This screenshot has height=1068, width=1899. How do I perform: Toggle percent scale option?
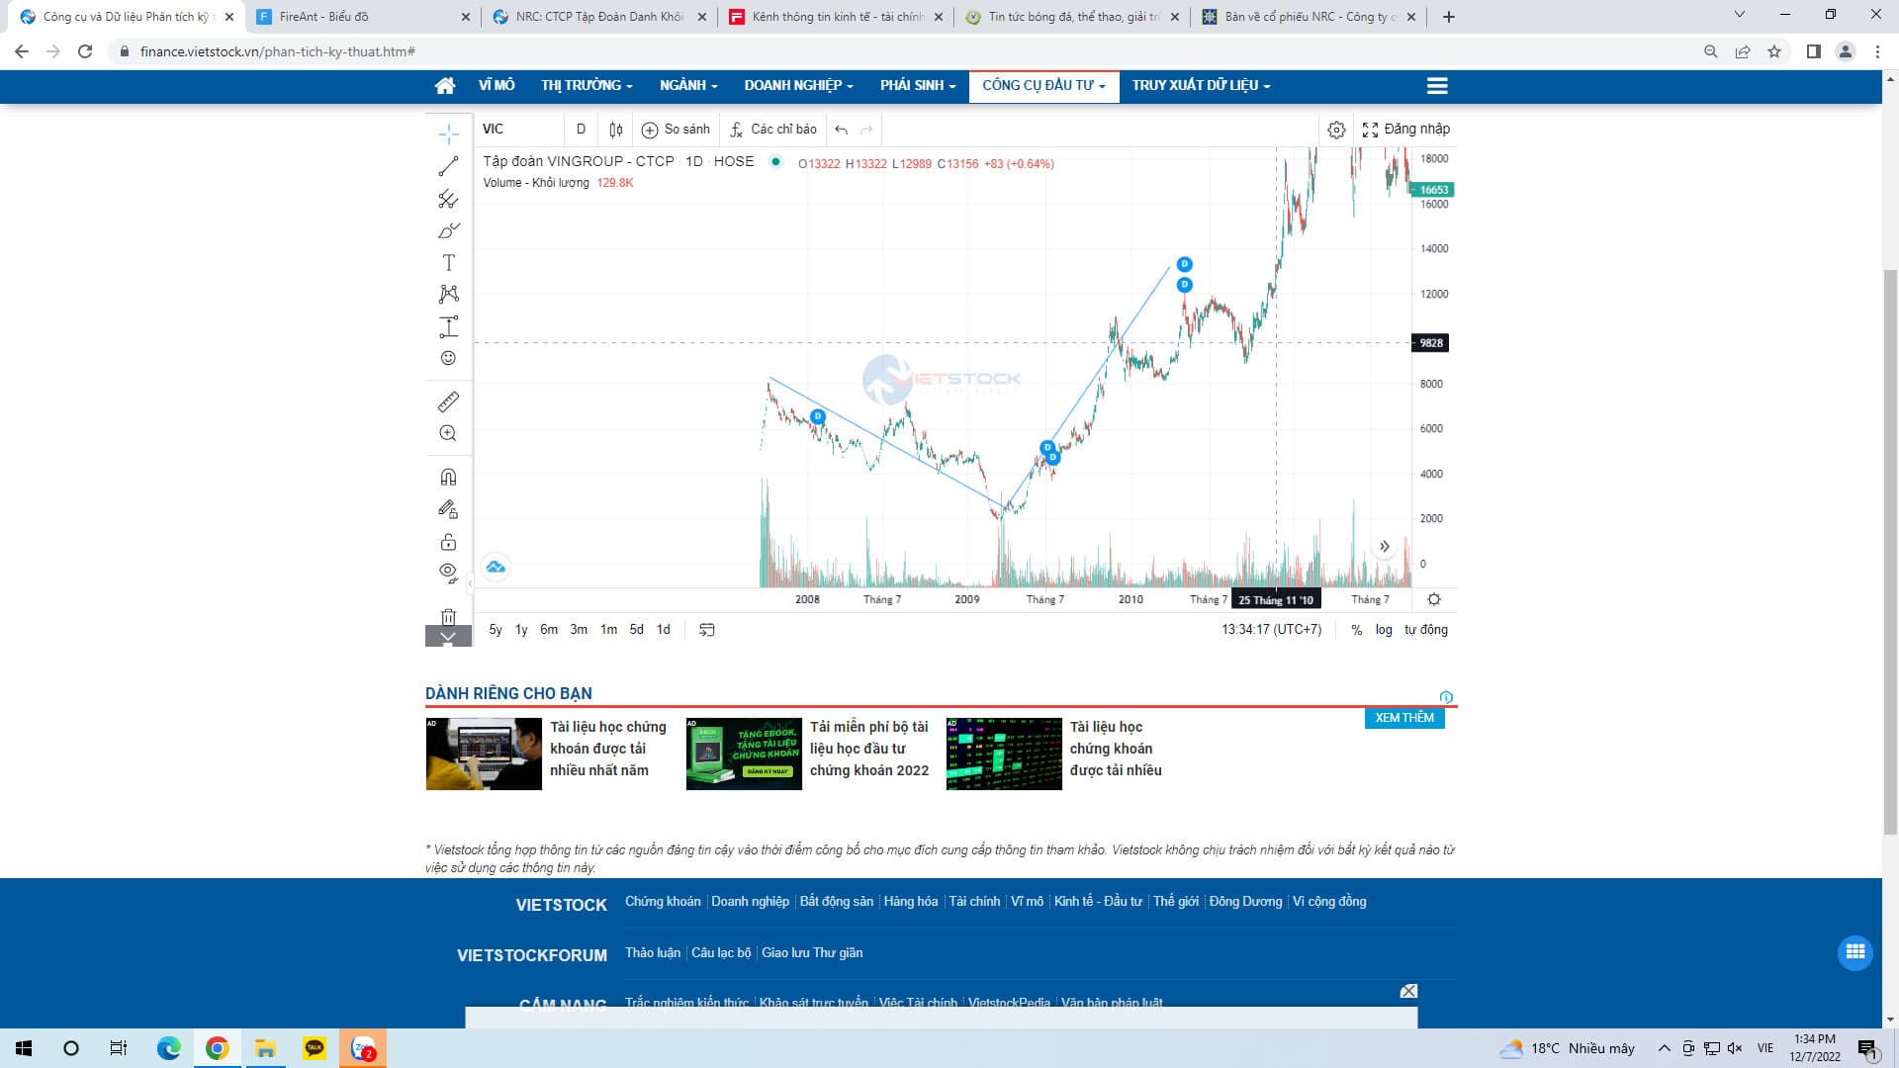click(x=1356, y=630)
